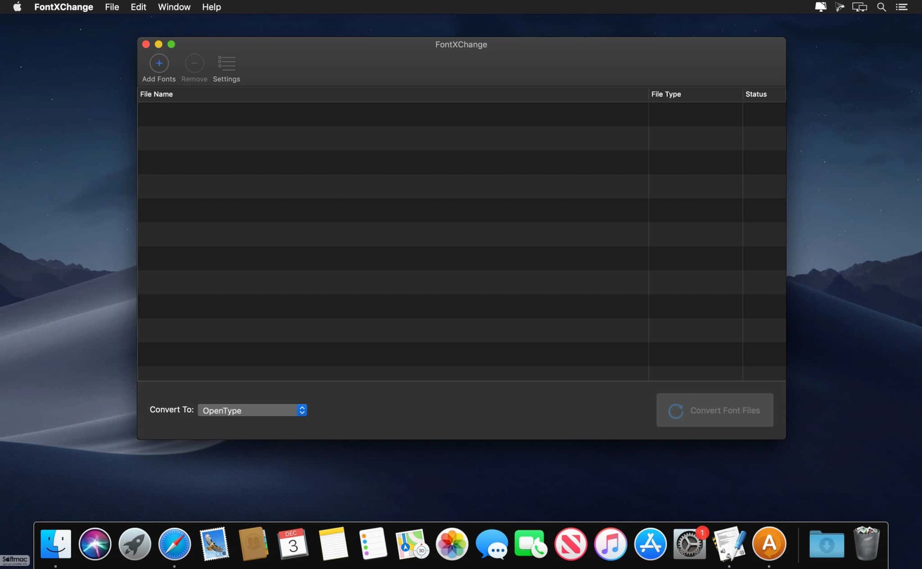
Task: Open the Edit menu
Action: [x=138, y=7]
